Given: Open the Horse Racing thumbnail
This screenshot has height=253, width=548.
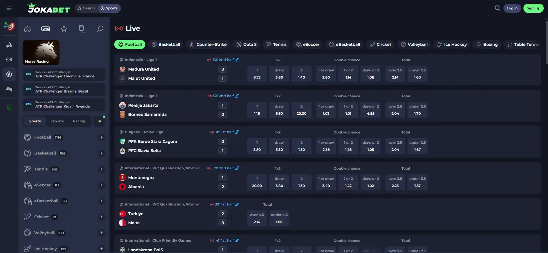Looking at the screenshot, I should [41, 52].
